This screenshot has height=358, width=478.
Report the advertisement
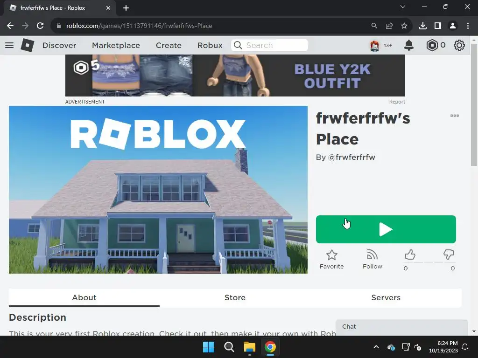coord(397,102)
